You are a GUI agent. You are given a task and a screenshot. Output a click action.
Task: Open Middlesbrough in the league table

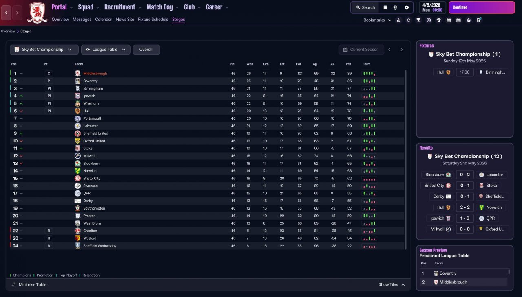(x=95, y=74)
